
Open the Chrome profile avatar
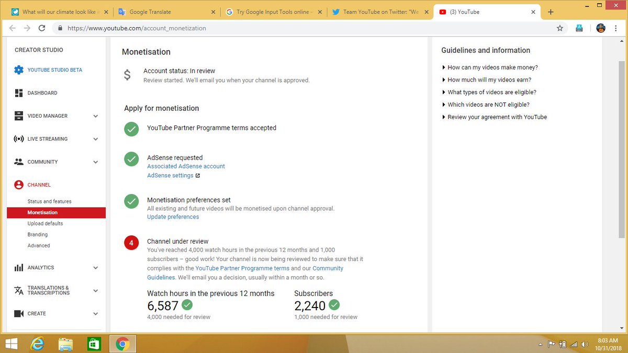tap(600, 28)
